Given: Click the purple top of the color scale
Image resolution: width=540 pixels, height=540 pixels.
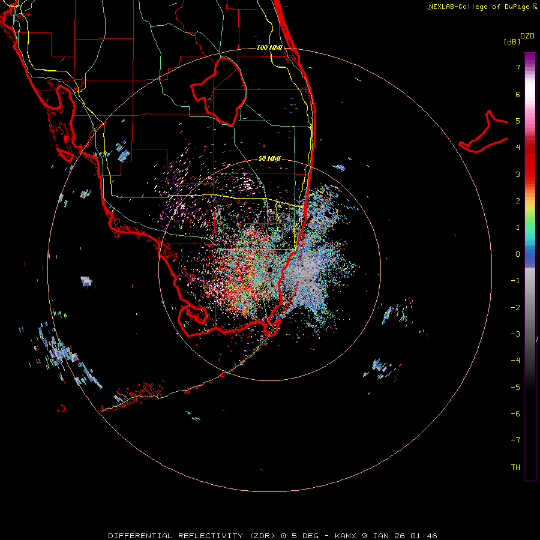Looking at the screenshot, I should pos(530,59).
